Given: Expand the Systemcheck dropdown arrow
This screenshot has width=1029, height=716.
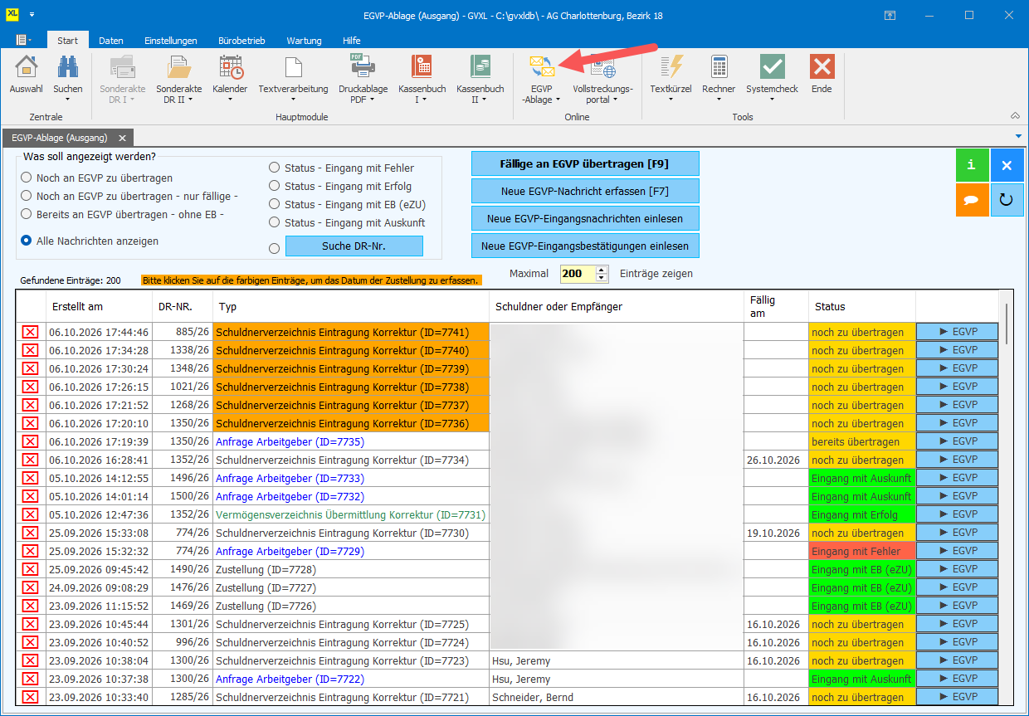Looking at the screenshot, I should pyautogui.click(x=772, y=100).
